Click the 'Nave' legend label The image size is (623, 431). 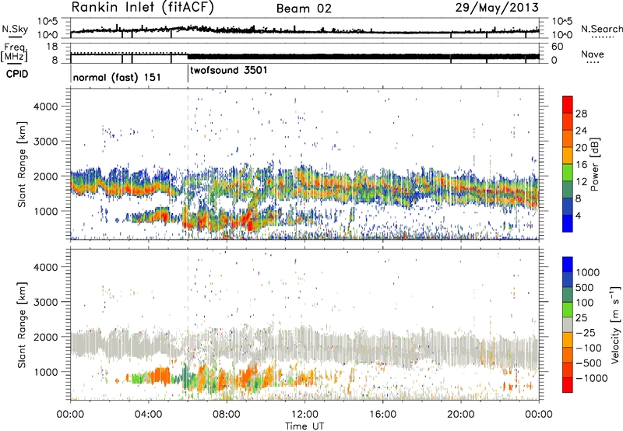coord(593,54)
